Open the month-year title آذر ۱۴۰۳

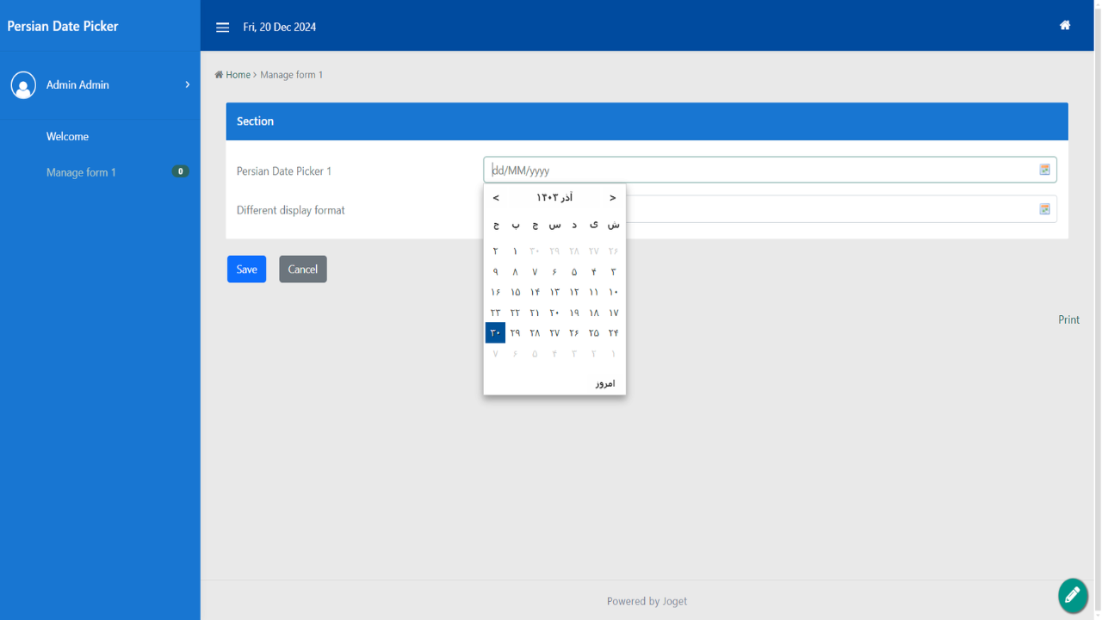tap(554, 198)
